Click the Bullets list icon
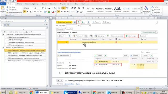Viewport: 168px width, 94px height. tap(59, 8)
